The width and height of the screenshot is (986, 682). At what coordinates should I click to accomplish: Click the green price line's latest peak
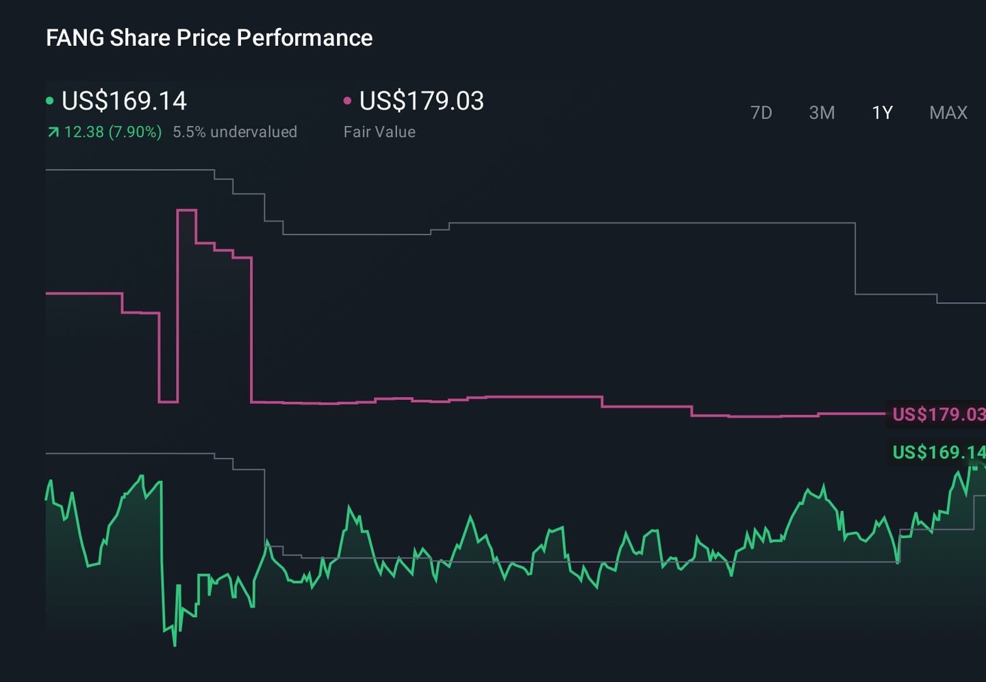(x=974, y=466)
